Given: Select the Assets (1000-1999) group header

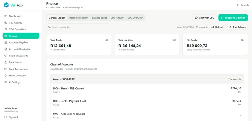Looking at the screenshot, I should [x=147, y=79].
